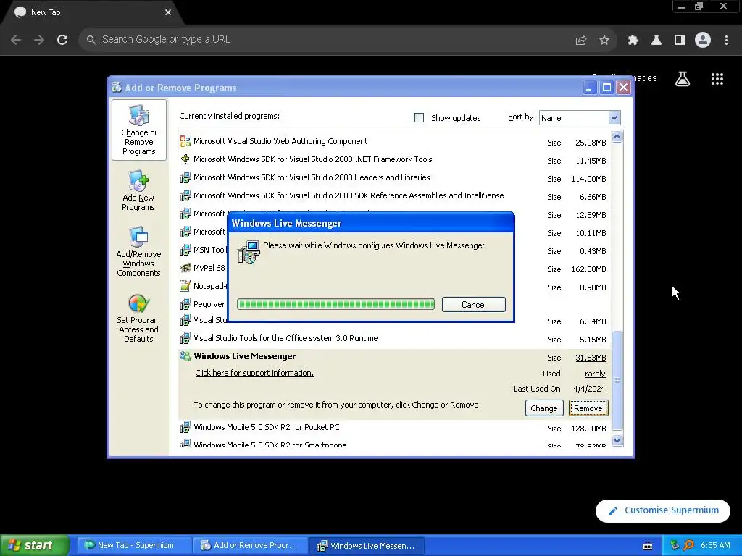Click the magnifier tray icon in taskbar
The width and height of the screenshot is (742, 556).
(688, 545)
